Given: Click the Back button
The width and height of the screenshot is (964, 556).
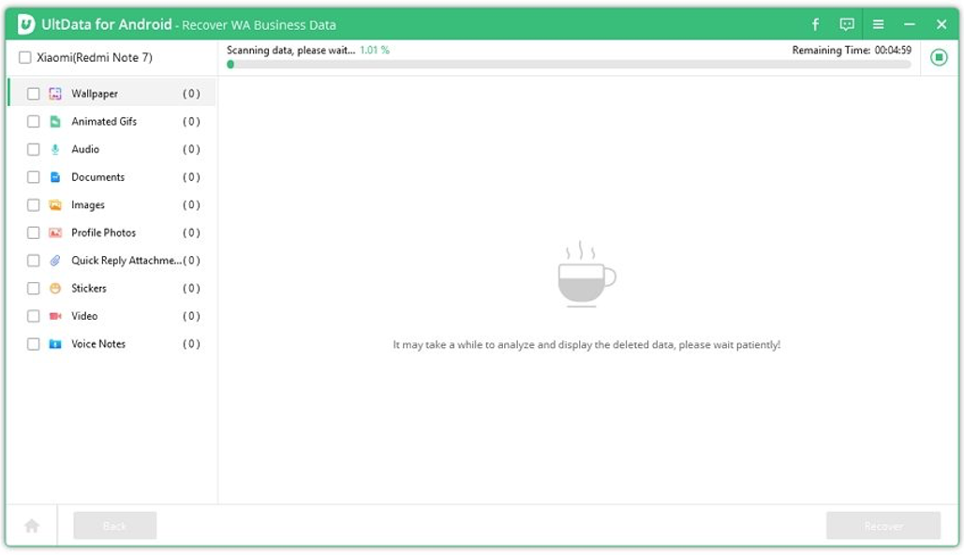Looking at the screenshot, I should [115, 526].
